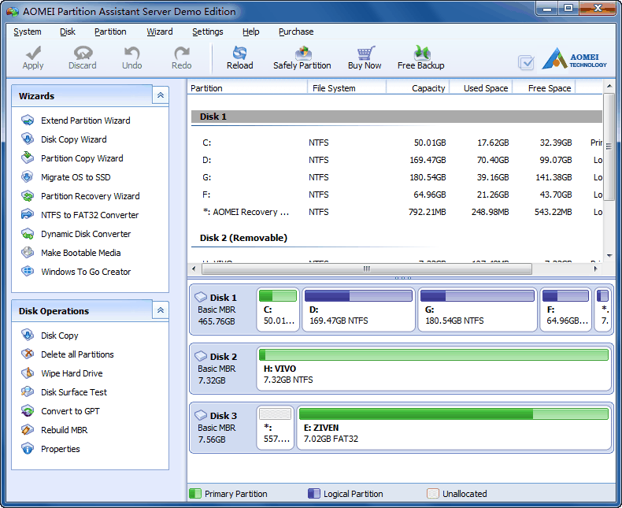Open the Dynamic Disk Converter
Screen dimensions: 622x508
[x=86, y=234]
